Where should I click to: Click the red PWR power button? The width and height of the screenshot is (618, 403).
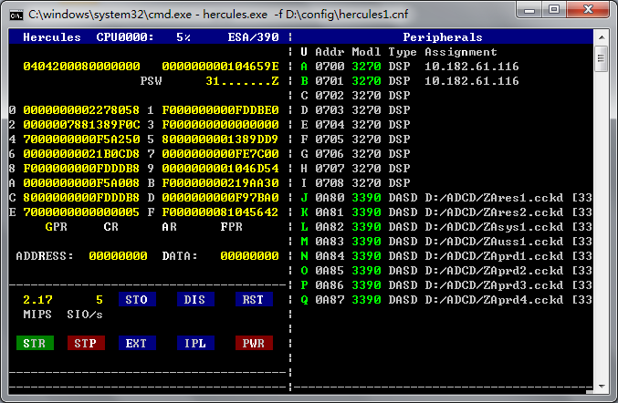coord(254,343)
